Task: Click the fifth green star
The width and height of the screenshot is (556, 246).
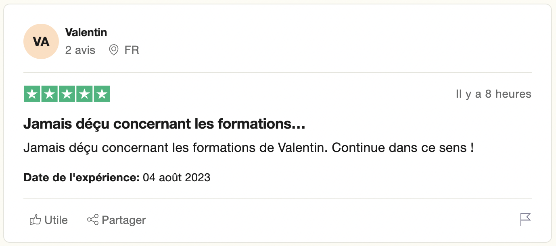Action: [102, 94]
